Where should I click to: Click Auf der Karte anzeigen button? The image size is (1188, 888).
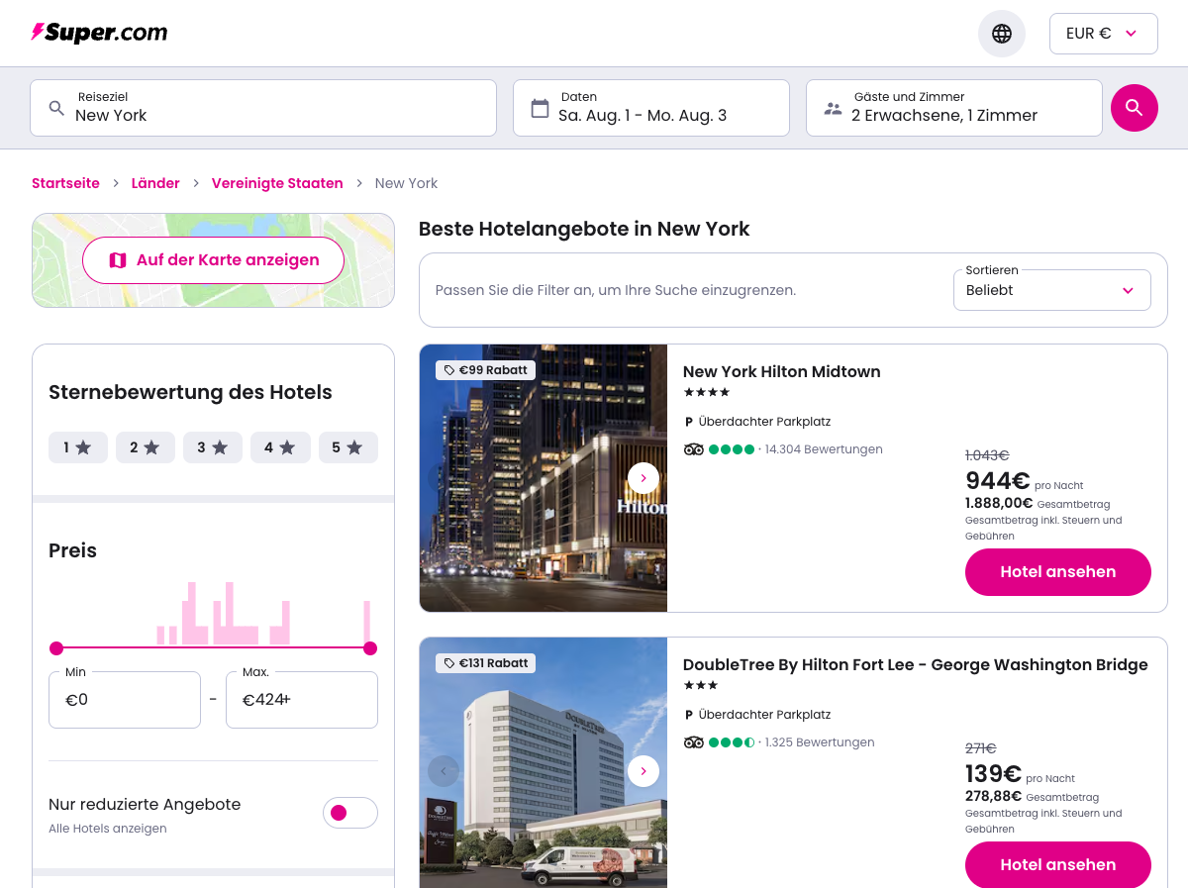click(213, 260)
